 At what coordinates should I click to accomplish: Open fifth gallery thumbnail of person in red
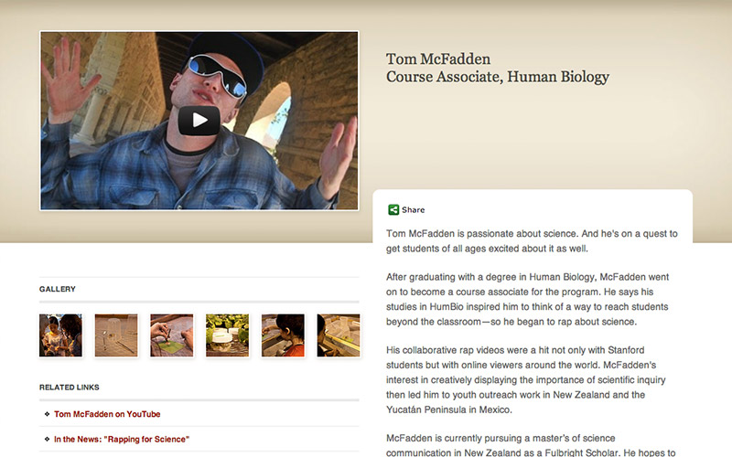283,335
